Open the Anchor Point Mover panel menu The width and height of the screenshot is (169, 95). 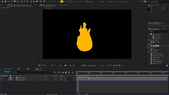(x=161, y=23)
